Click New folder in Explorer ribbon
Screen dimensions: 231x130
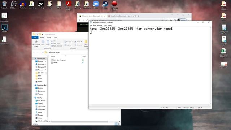[x=86, y=44]
